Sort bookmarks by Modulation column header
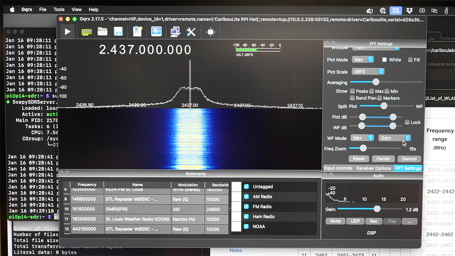455x256 pixels. pyautogui.click(x=188, y=185)
